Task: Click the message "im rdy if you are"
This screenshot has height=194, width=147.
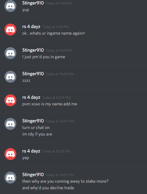Action: 37,134
